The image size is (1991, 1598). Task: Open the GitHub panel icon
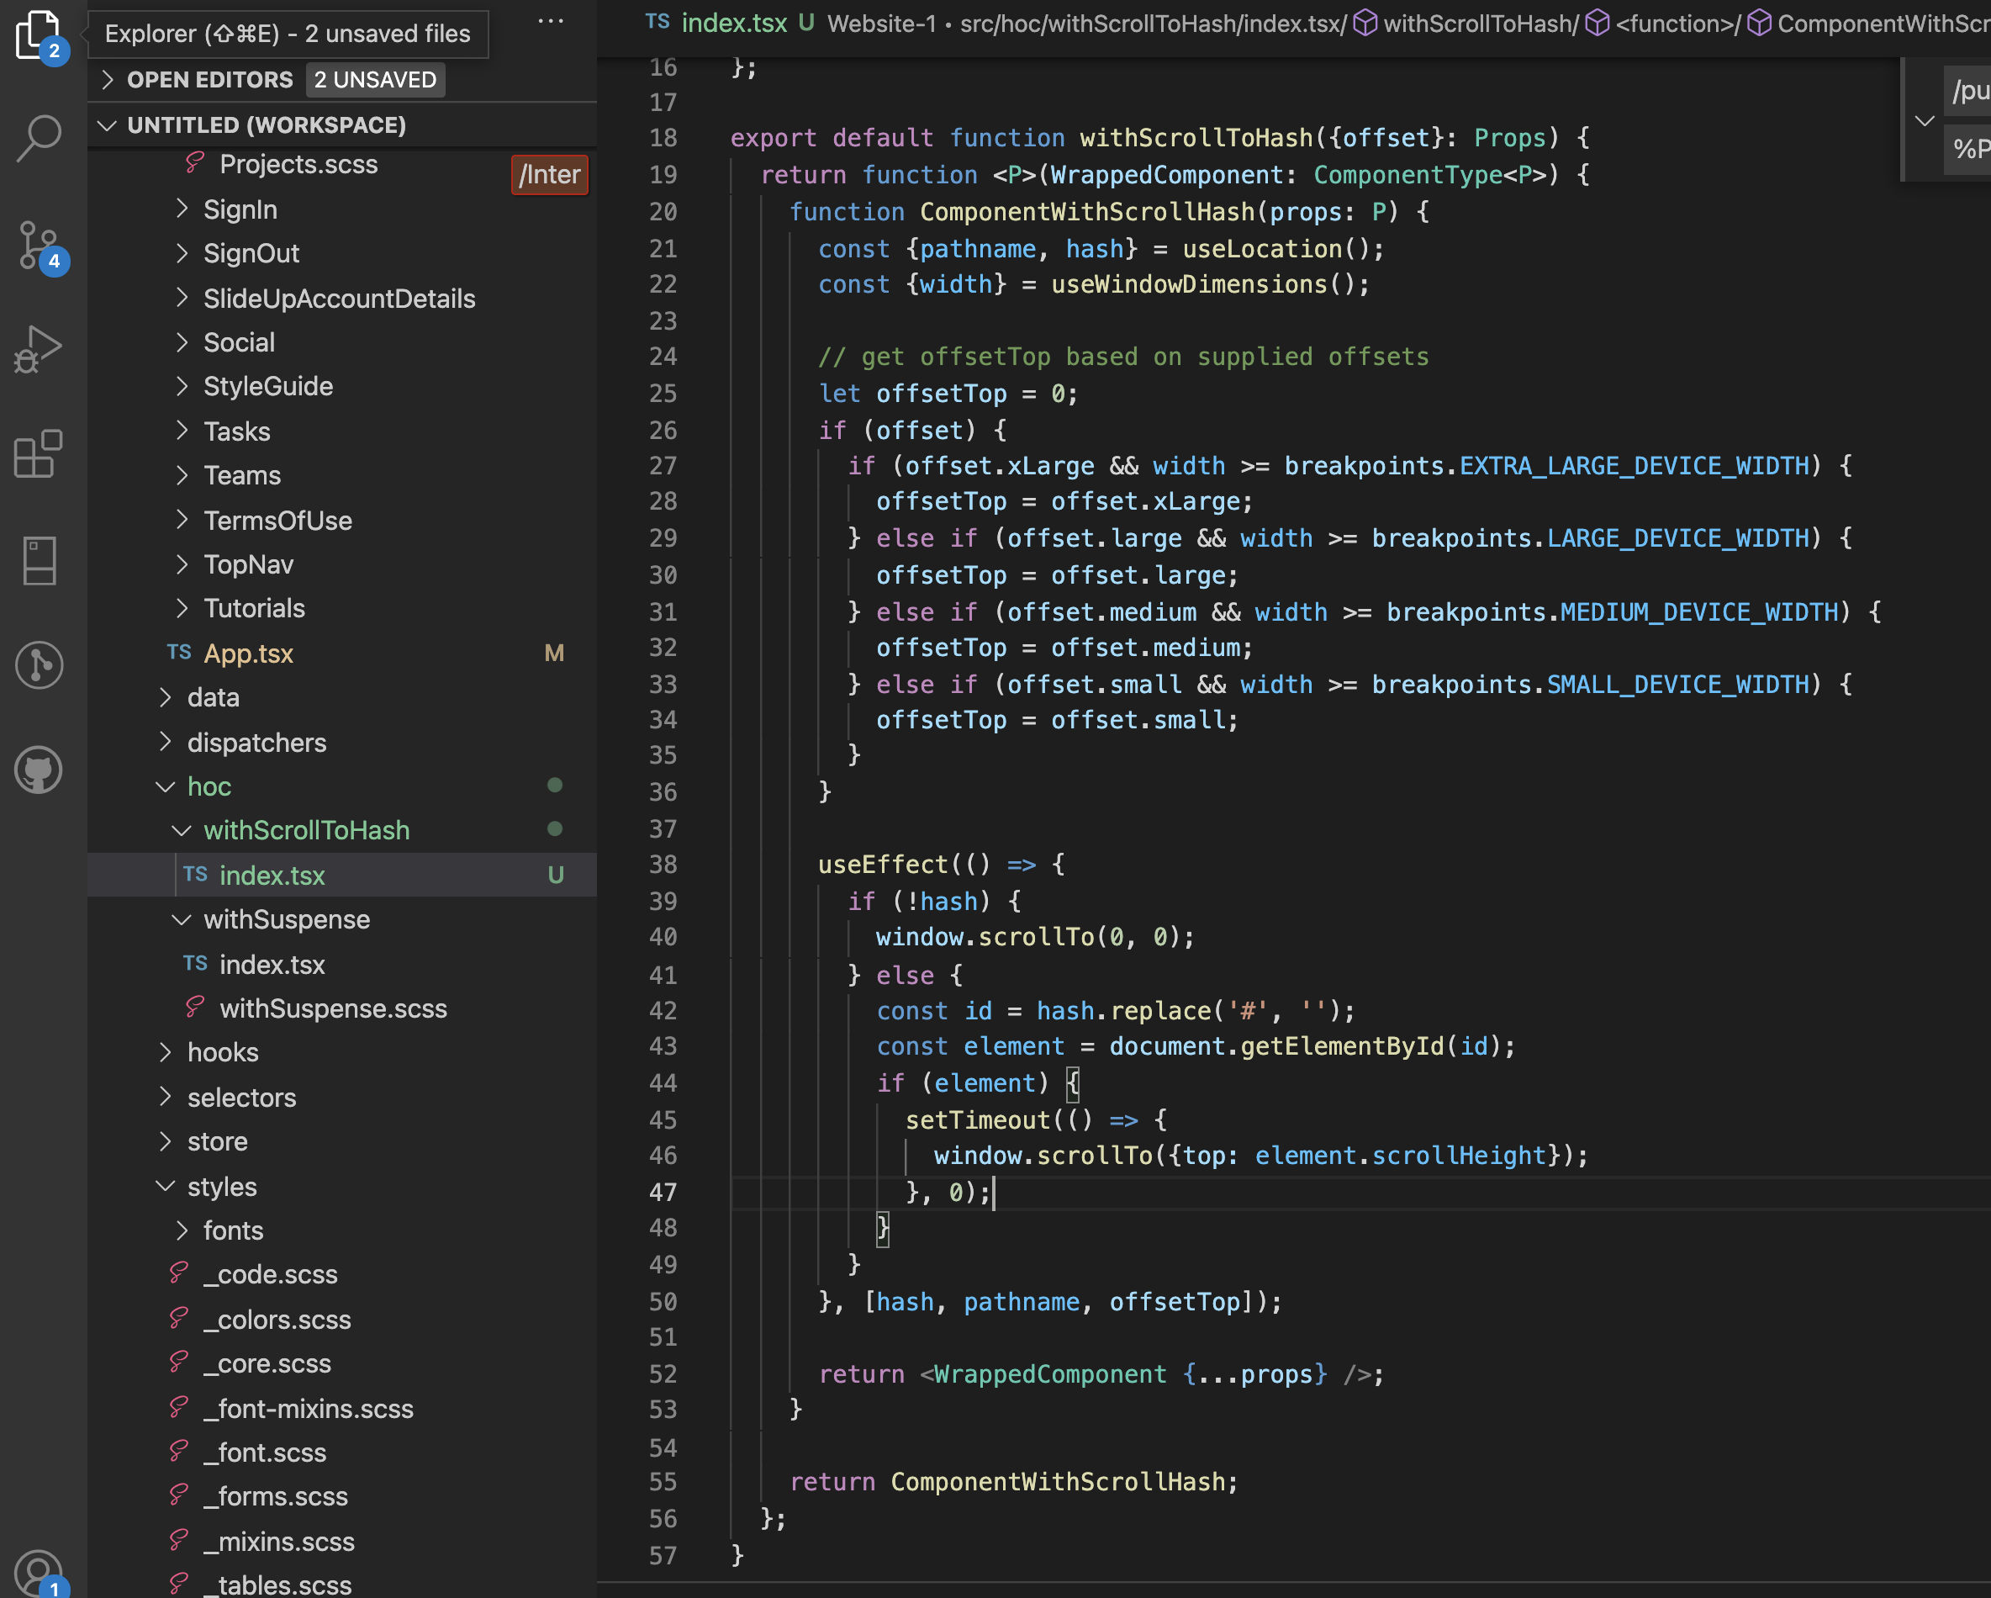[x=39, y=770]
